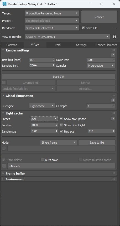Switch to the V-Ray tab
120x226 pixels.
click(35, 45)
